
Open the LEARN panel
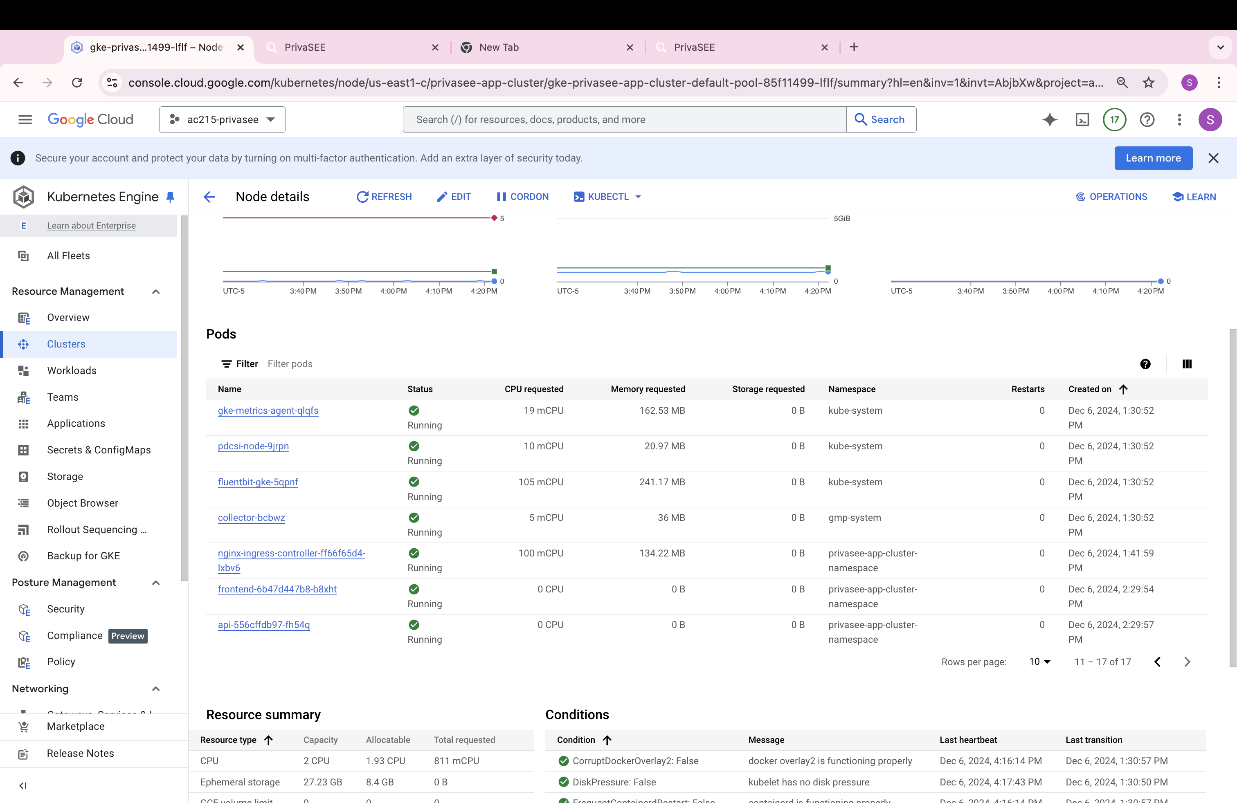1194,197
